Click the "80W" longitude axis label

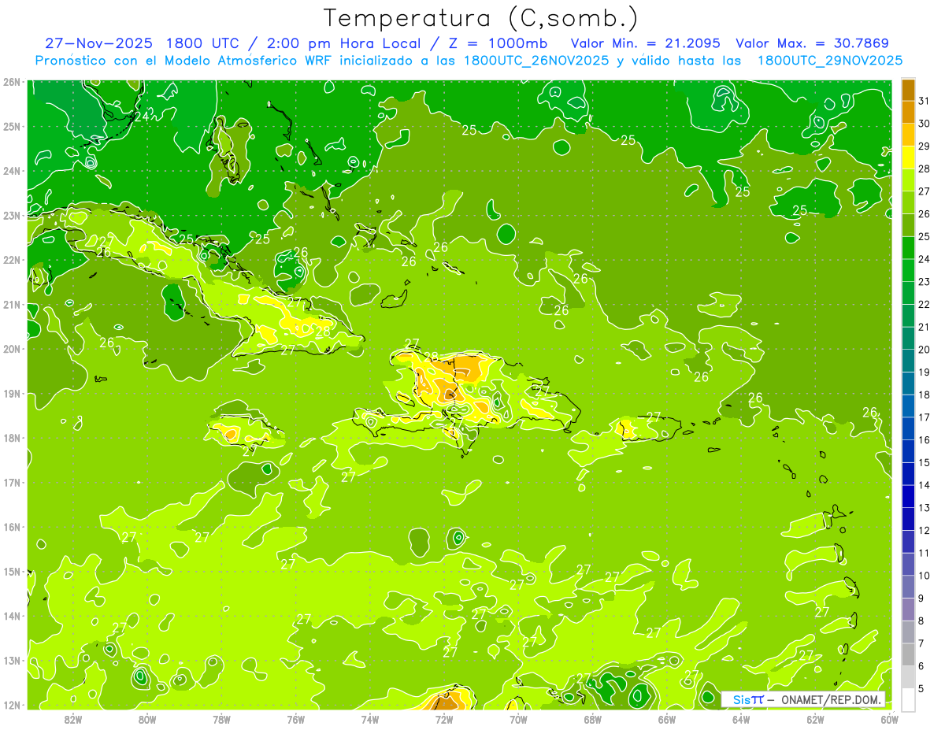pyautogui.click(x=147, y=719)
